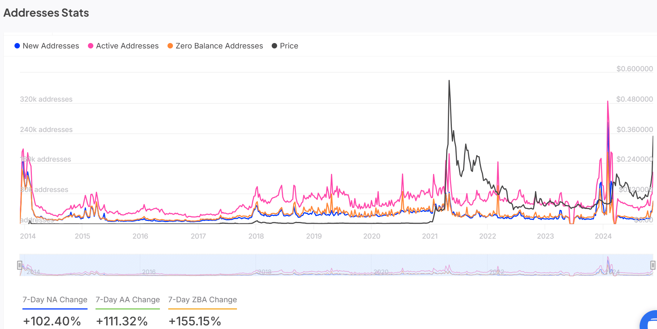Screen dimensions: 657x329
Task: Click 2022 in the range navigator
Action: pyautogui.click(x=497, y=272)
